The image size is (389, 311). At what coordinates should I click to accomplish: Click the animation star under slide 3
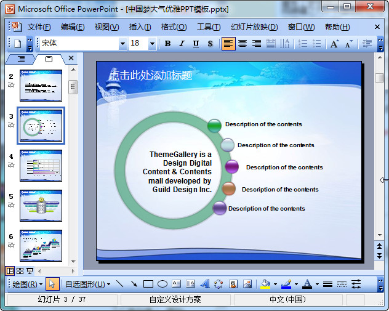click(11, 124)
